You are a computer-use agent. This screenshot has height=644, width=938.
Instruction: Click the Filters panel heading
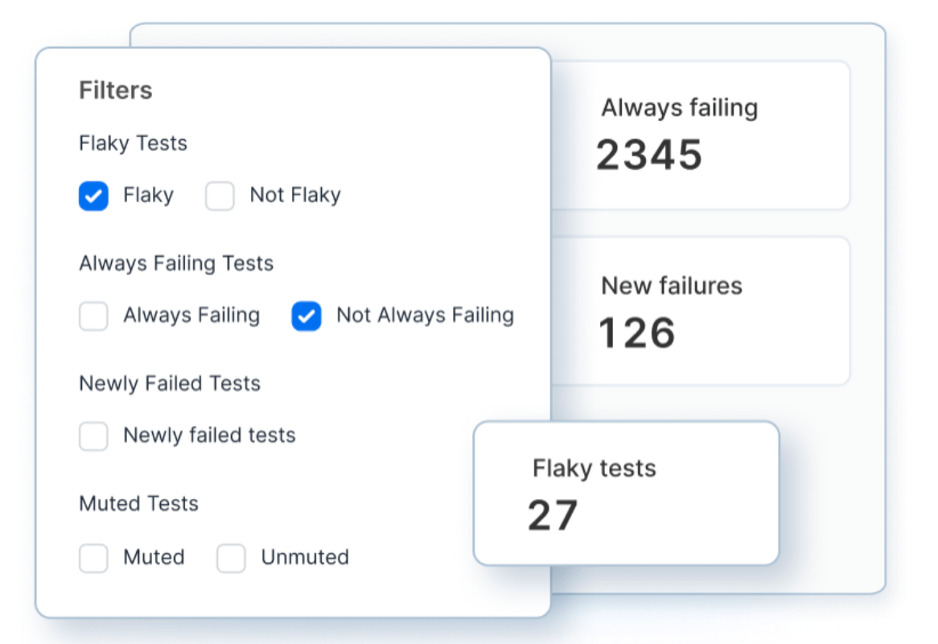(x=116, y=90)
